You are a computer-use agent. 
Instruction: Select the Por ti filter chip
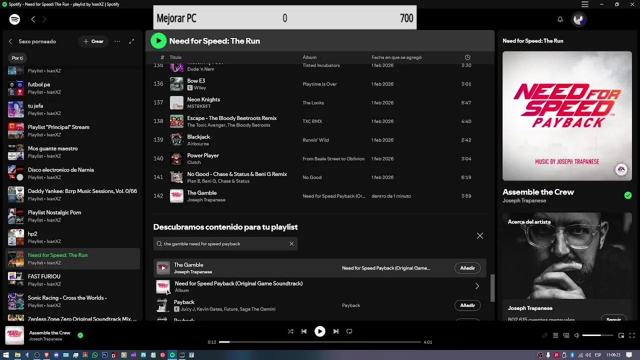[x=17, y=58]
